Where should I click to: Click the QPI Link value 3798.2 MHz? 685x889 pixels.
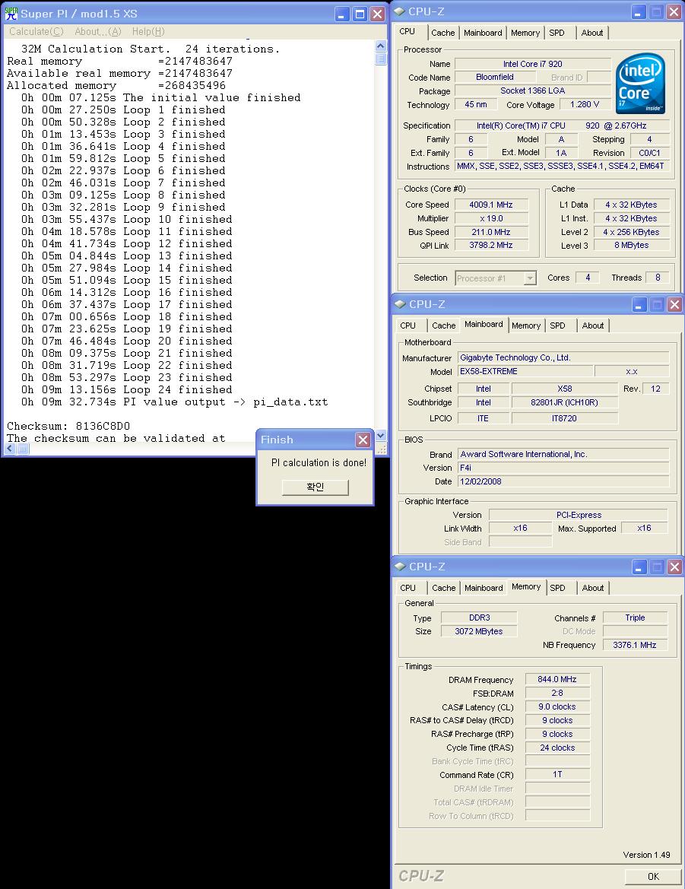pos(490,246)
